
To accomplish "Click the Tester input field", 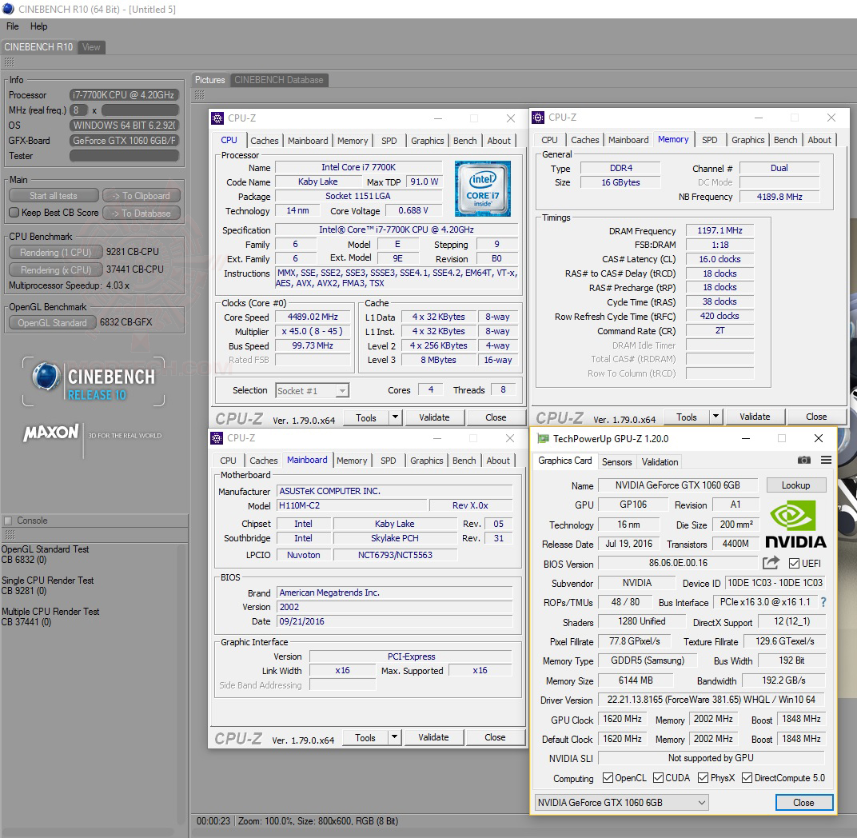I will pyautogui.click(x=124, y=155).
